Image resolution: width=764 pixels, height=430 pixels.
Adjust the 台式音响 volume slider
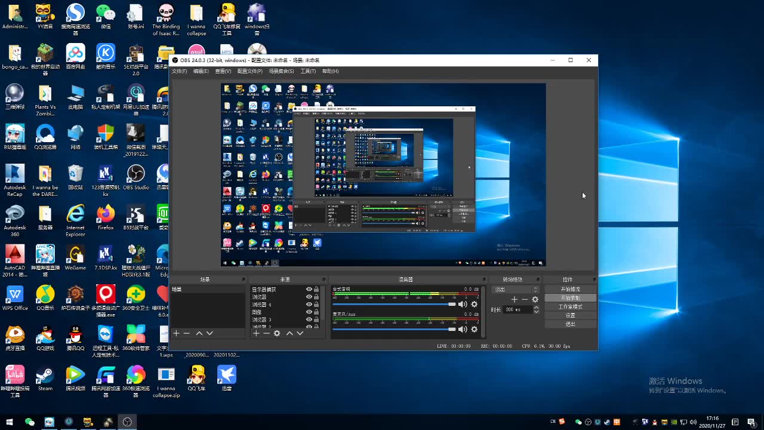(394, 304)
